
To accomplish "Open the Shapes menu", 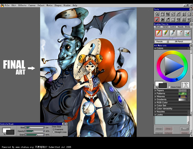I will [58, 5].
